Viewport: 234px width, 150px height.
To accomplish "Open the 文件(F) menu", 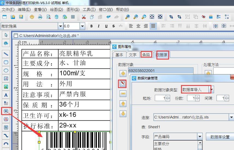I will (x=8, y=10).
